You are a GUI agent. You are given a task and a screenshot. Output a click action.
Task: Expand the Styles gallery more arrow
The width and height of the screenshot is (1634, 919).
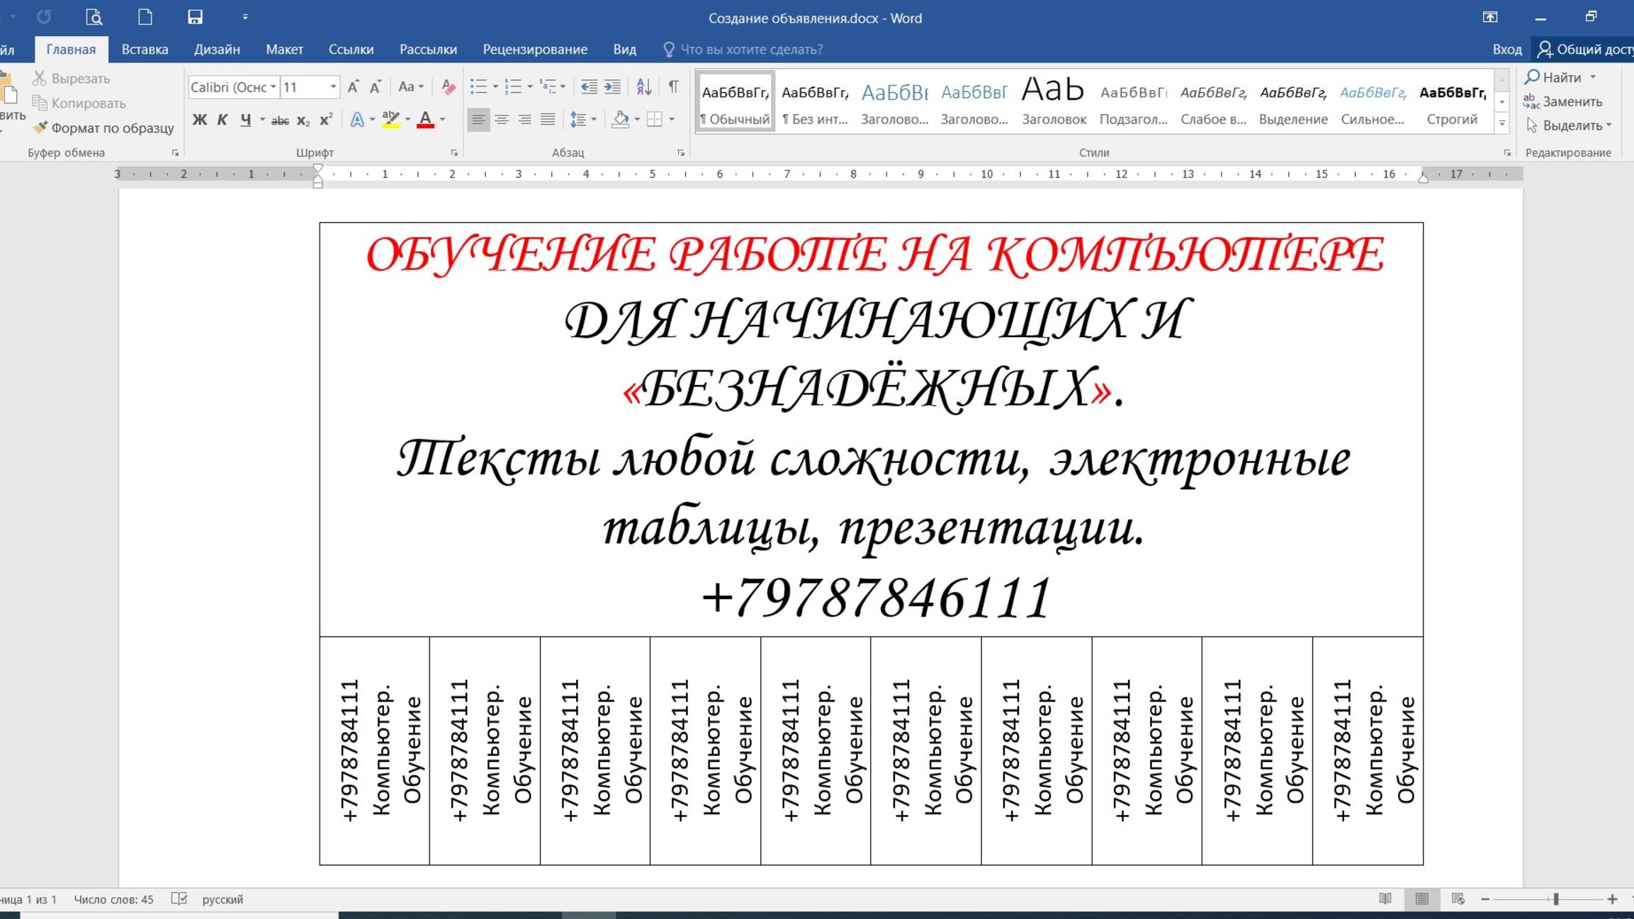point(1501,124)
